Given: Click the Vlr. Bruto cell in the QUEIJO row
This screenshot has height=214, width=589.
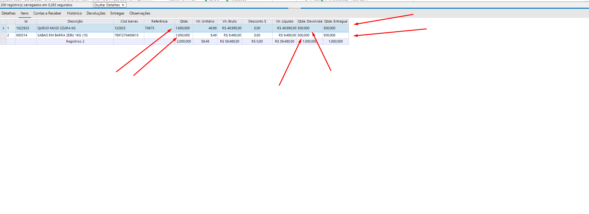Looking at the screenshot, I should (x=230, y=28).
